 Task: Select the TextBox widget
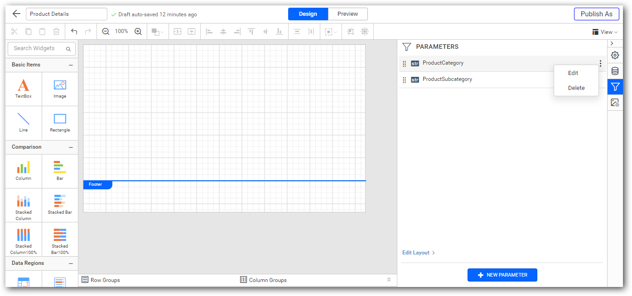23,89
